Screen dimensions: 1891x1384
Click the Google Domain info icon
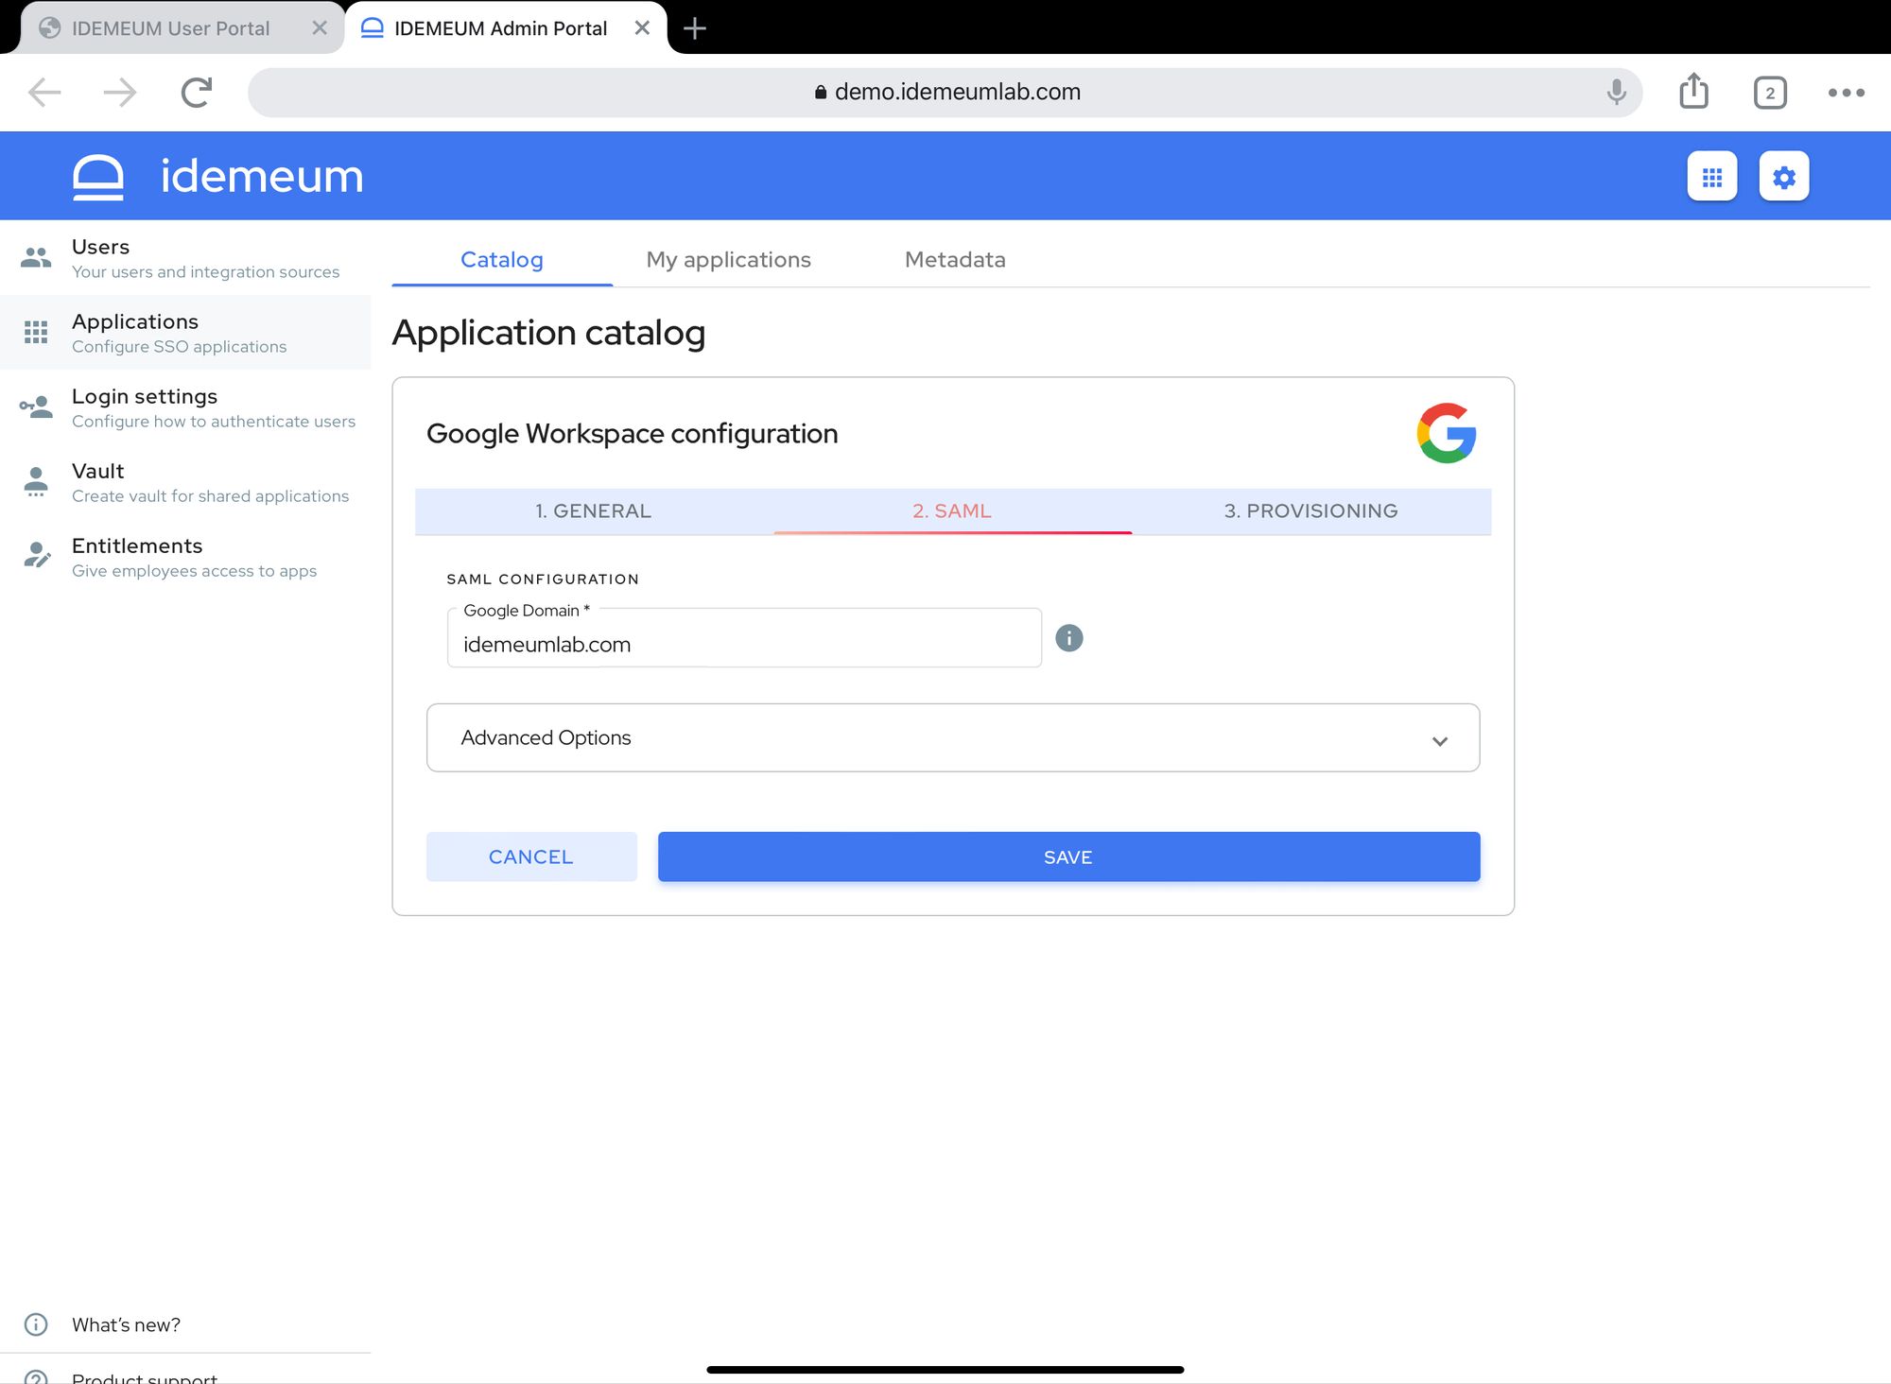[1068, 638]
